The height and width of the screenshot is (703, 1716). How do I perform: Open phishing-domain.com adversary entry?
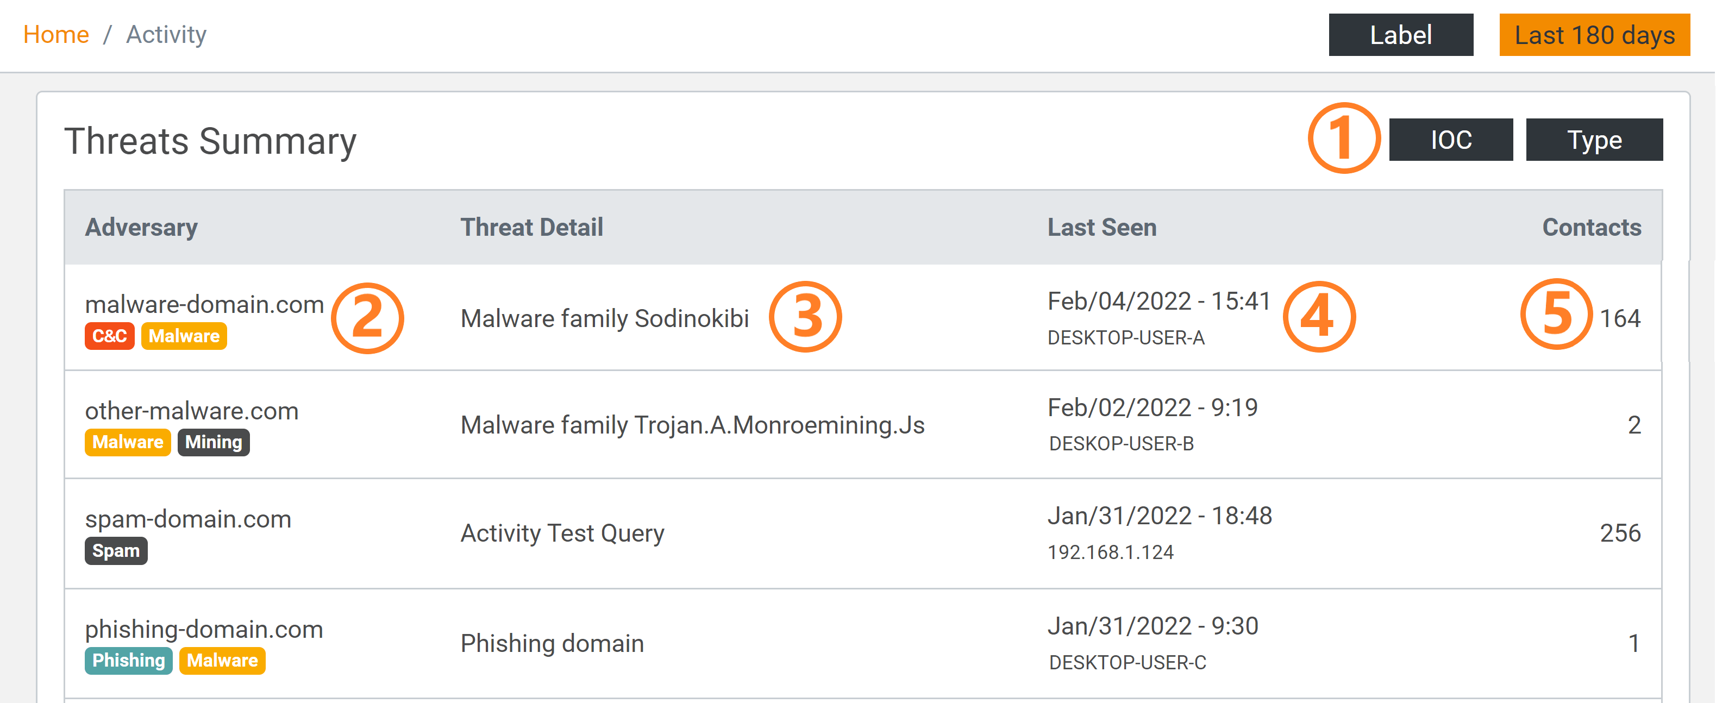point(204,629)
